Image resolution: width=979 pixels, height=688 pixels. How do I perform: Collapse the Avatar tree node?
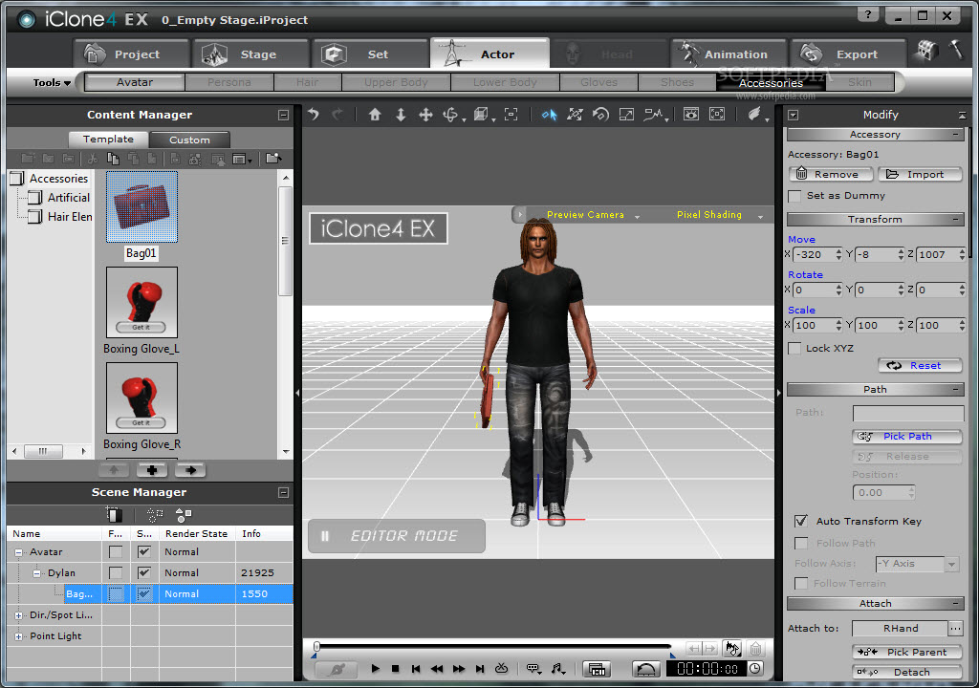pos(18,552)
